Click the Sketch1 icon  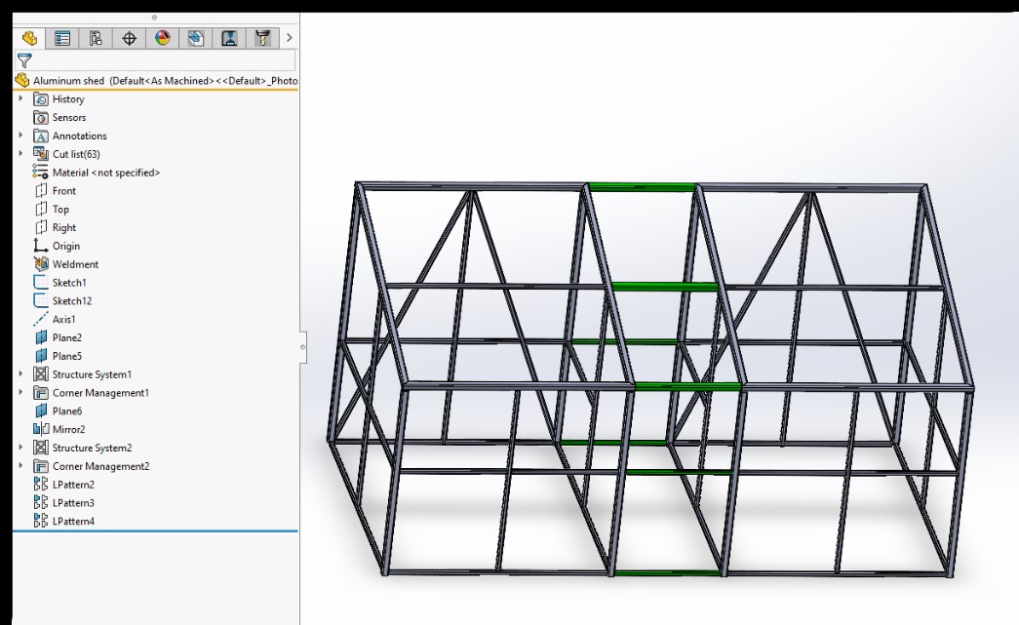click(x=41, y=282)
